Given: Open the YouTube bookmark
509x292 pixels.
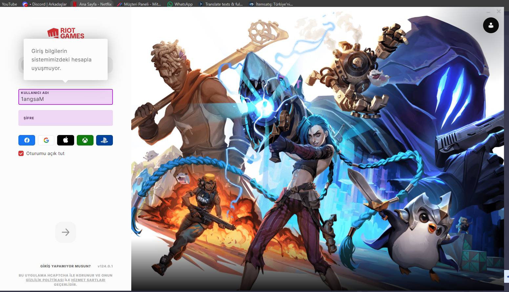Looking at the screenshot, I should coord(10,4).
